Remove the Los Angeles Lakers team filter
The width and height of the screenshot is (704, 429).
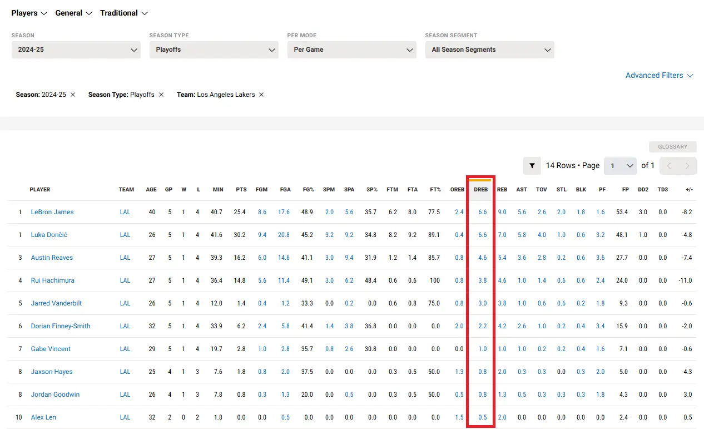coord(261,95)
